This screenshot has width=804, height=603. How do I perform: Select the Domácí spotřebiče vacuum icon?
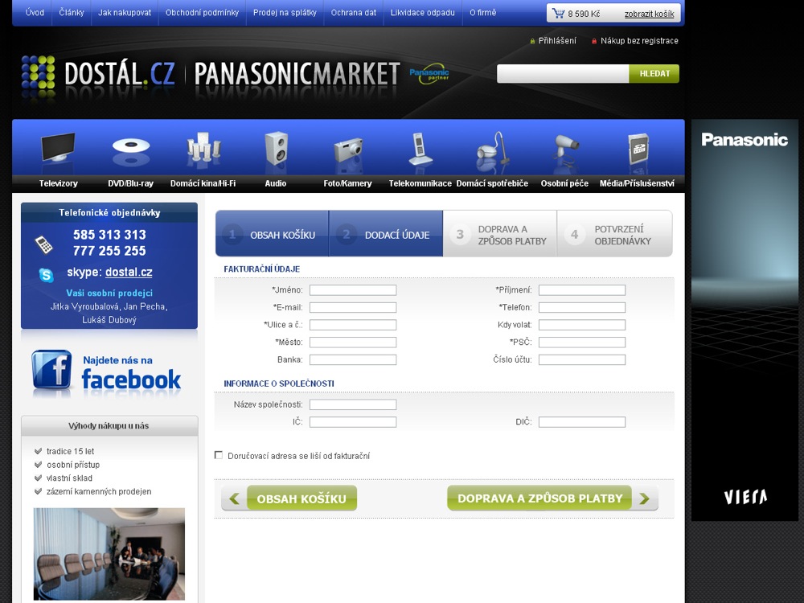click(491, 150)
